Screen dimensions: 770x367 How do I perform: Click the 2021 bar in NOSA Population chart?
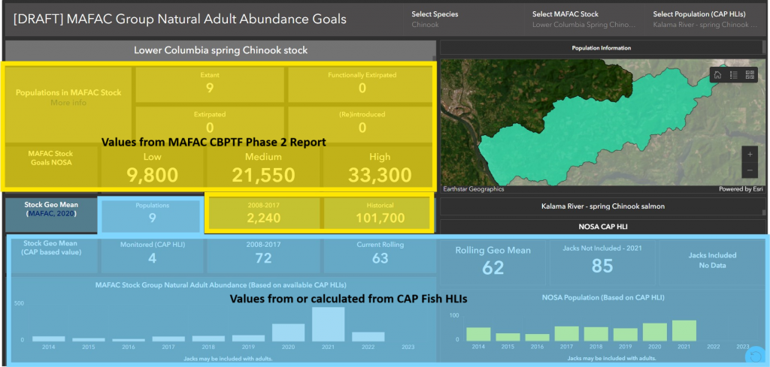(x=684, y=331)
